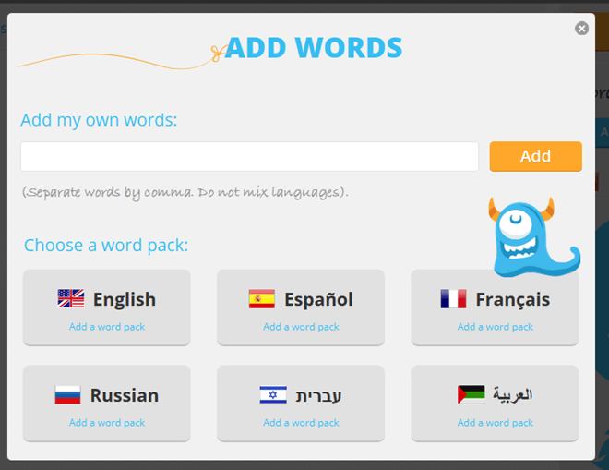
Task: Click 'Add a word pack' under Español
Action: pos(301,327)
